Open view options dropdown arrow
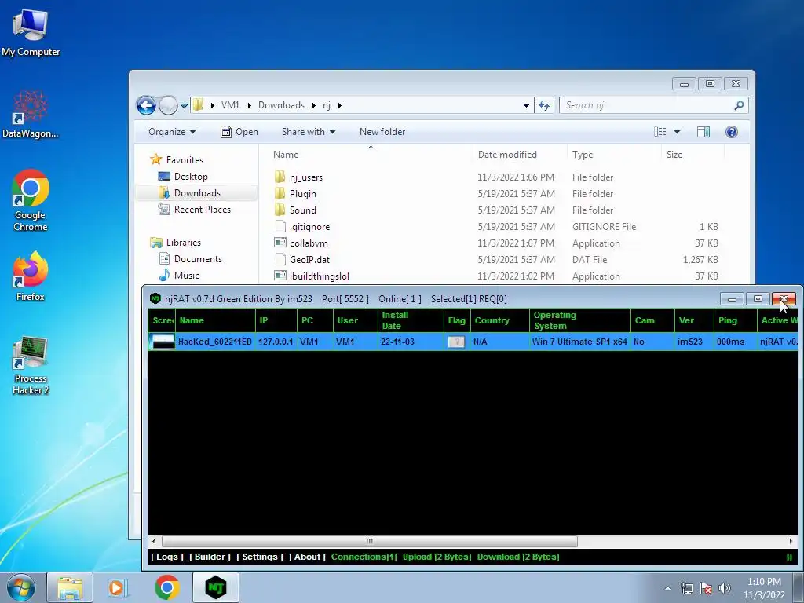804x603 pixels. point(677,132)
